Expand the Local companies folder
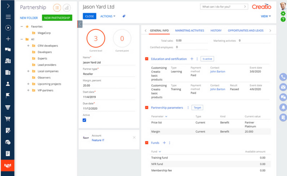Viewport: 287px width, 176px height. 28,71
